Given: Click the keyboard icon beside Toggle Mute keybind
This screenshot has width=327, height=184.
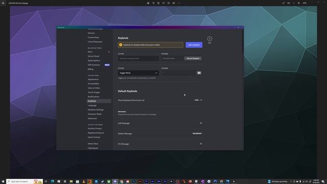Looking at the screenshot, I should point(199,73).
